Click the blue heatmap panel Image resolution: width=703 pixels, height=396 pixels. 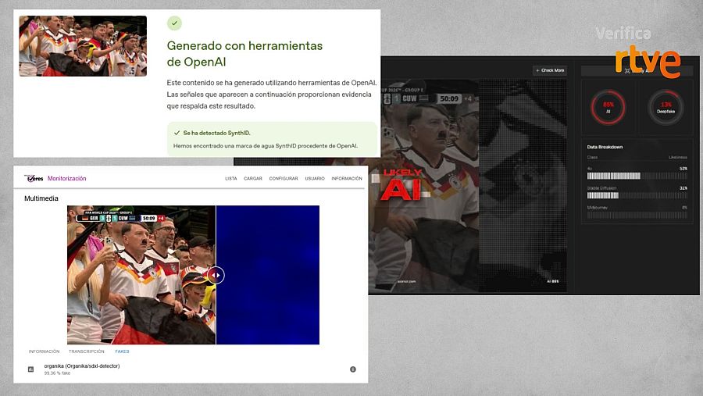pos(268,275)
